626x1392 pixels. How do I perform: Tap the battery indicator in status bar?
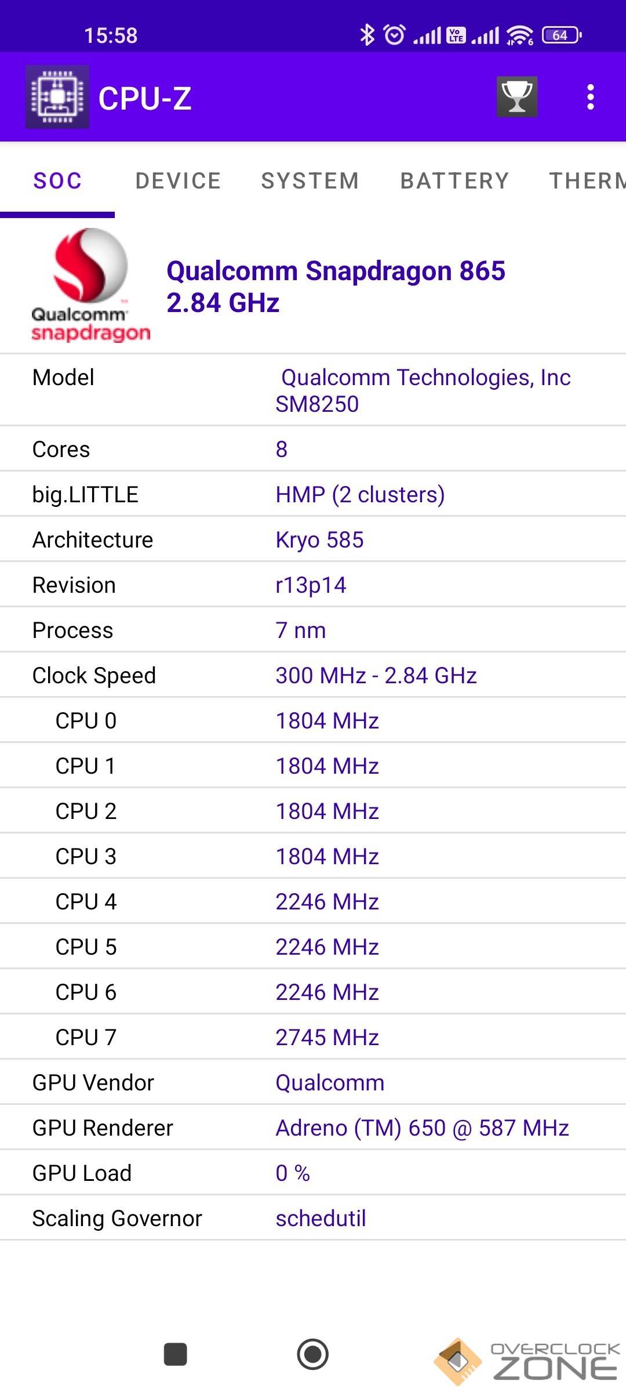(x=561, y=35)
